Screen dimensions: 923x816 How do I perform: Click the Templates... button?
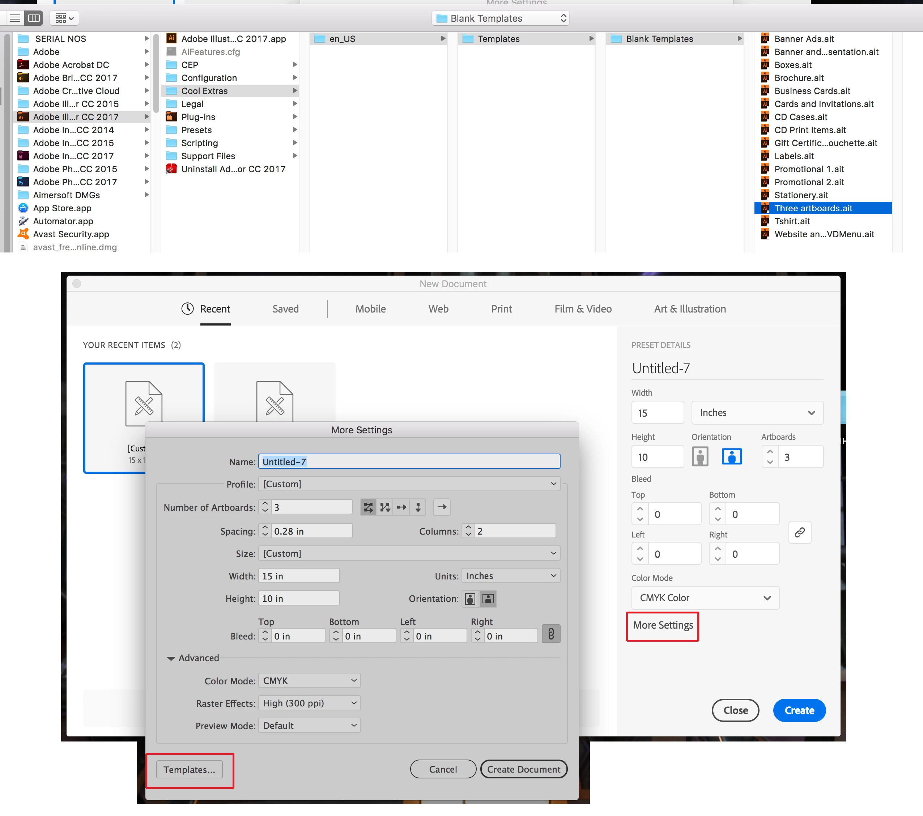(x=189, y=769)
